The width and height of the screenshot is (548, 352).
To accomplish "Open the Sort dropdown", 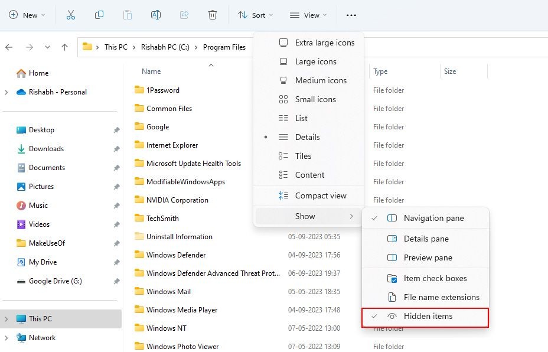I will pyautogui.click(x=256, y=15).
